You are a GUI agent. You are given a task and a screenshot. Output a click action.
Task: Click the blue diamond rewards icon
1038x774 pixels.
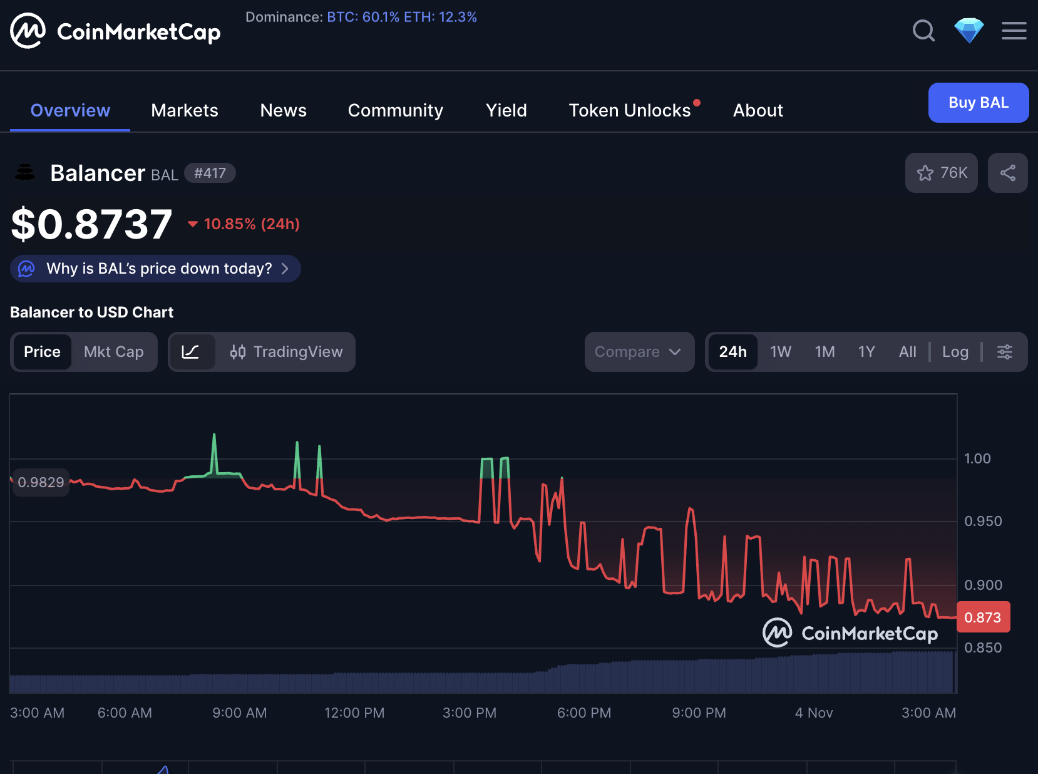[x=969, y=30]
